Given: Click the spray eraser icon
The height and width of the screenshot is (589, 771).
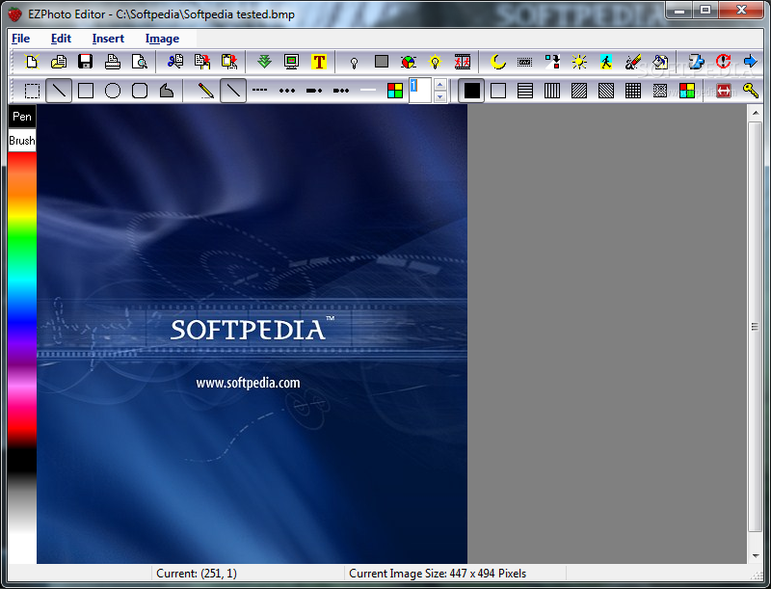Looking at the screenshot, I should (633, 62).
